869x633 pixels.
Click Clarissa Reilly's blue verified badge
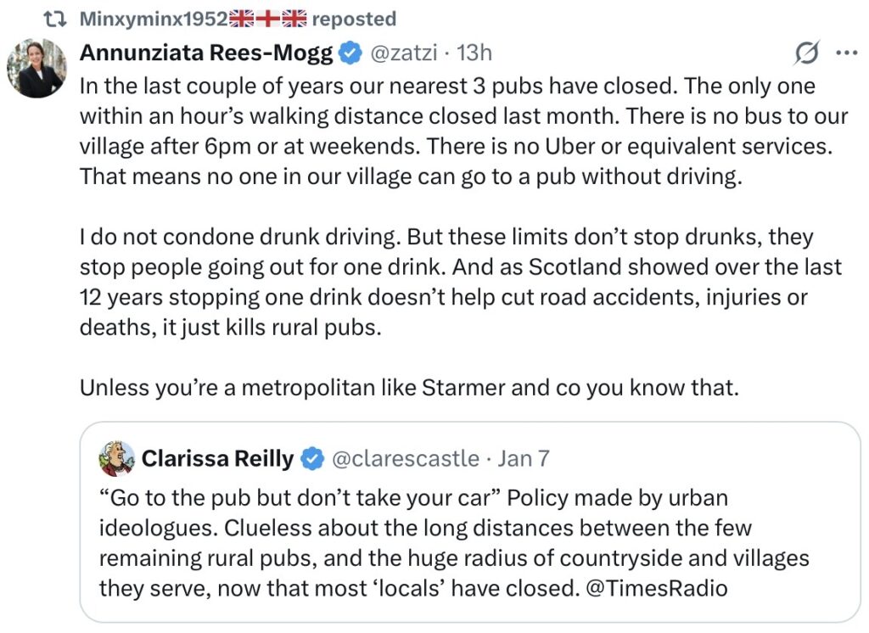(311, 459)
